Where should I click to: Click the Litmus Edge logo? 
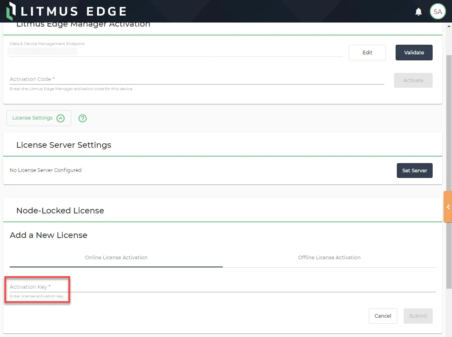pyautogui.click(x=66, y=11)
